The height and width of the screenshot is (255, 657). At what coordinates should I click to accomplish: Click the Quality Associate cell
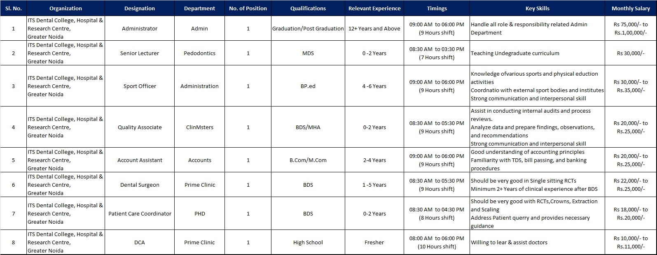140,127
